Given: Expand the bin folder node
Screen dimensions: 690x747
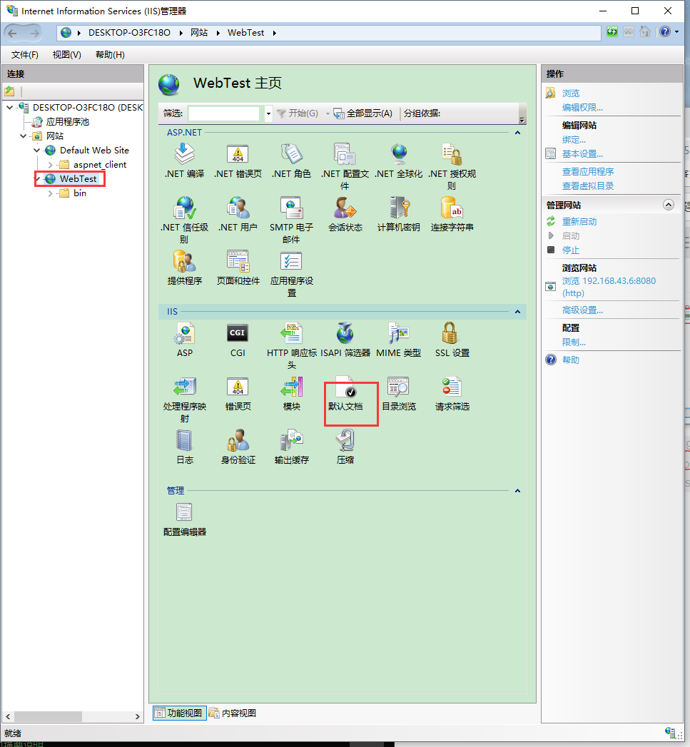Looking at the screenshot, I should pos(51,193).
